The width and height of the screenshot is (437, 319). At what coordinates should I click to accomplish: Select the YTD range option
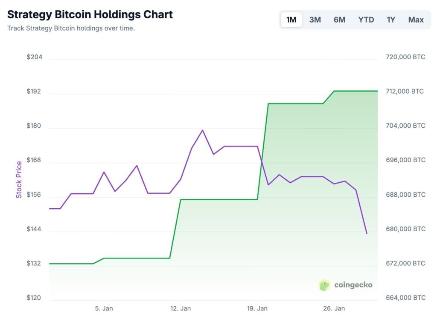pyautogui.click(x=366, y=20)
